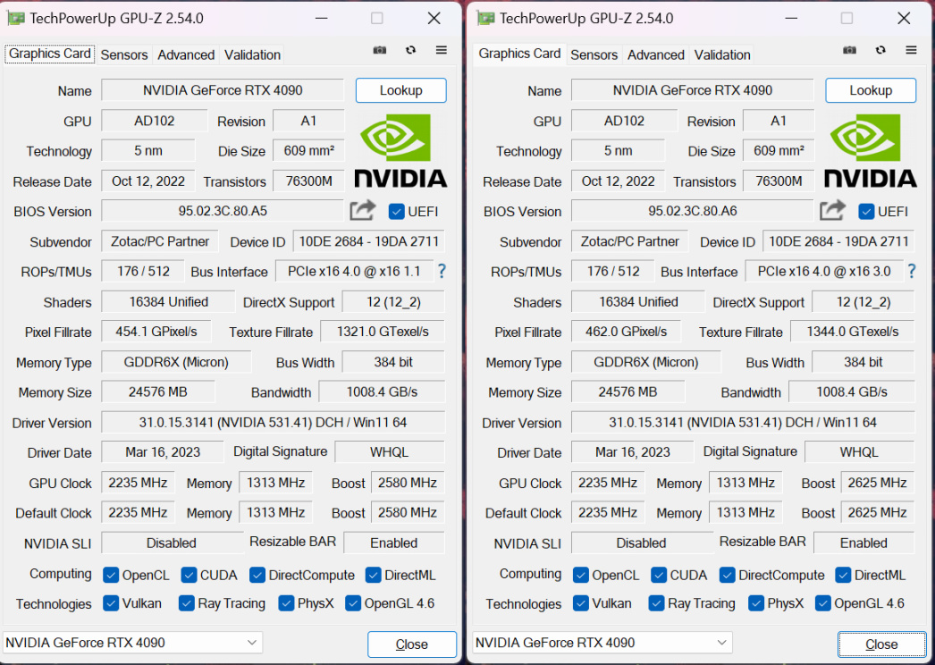
Task: Click the refresh icon in right GPU-Z window
Action: tap(880, 50)
